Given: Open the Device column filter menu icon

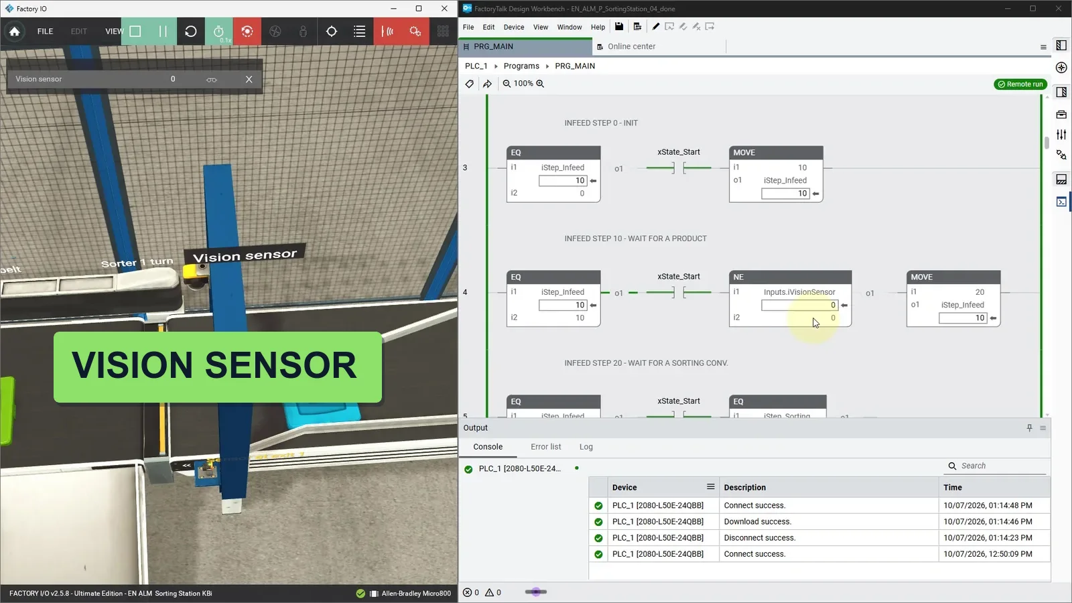Looking at the screenshot, I should click(710, 487).
